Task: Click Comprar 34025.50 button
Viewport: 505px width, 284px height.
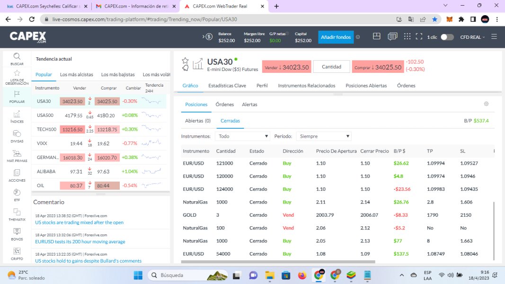Action: click(378, 67)
